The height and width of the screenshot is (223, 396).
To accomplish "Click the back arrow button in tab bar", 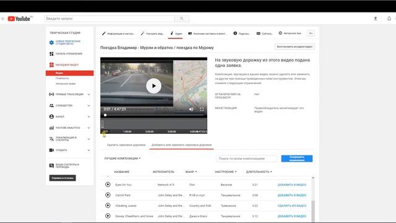I will click(x=311, y=33).
